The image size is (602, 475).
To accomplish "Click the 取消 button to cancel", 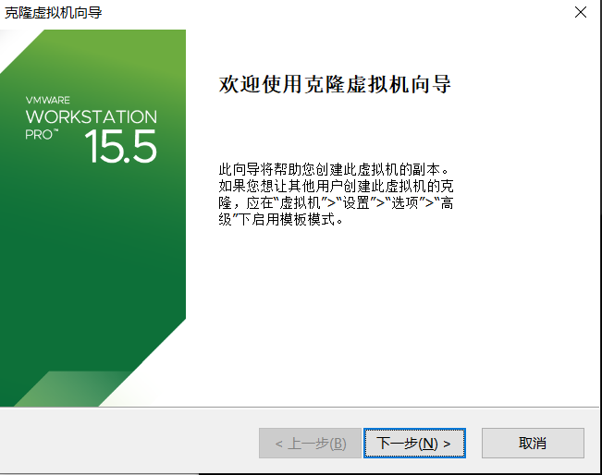I will pos(533,444).
